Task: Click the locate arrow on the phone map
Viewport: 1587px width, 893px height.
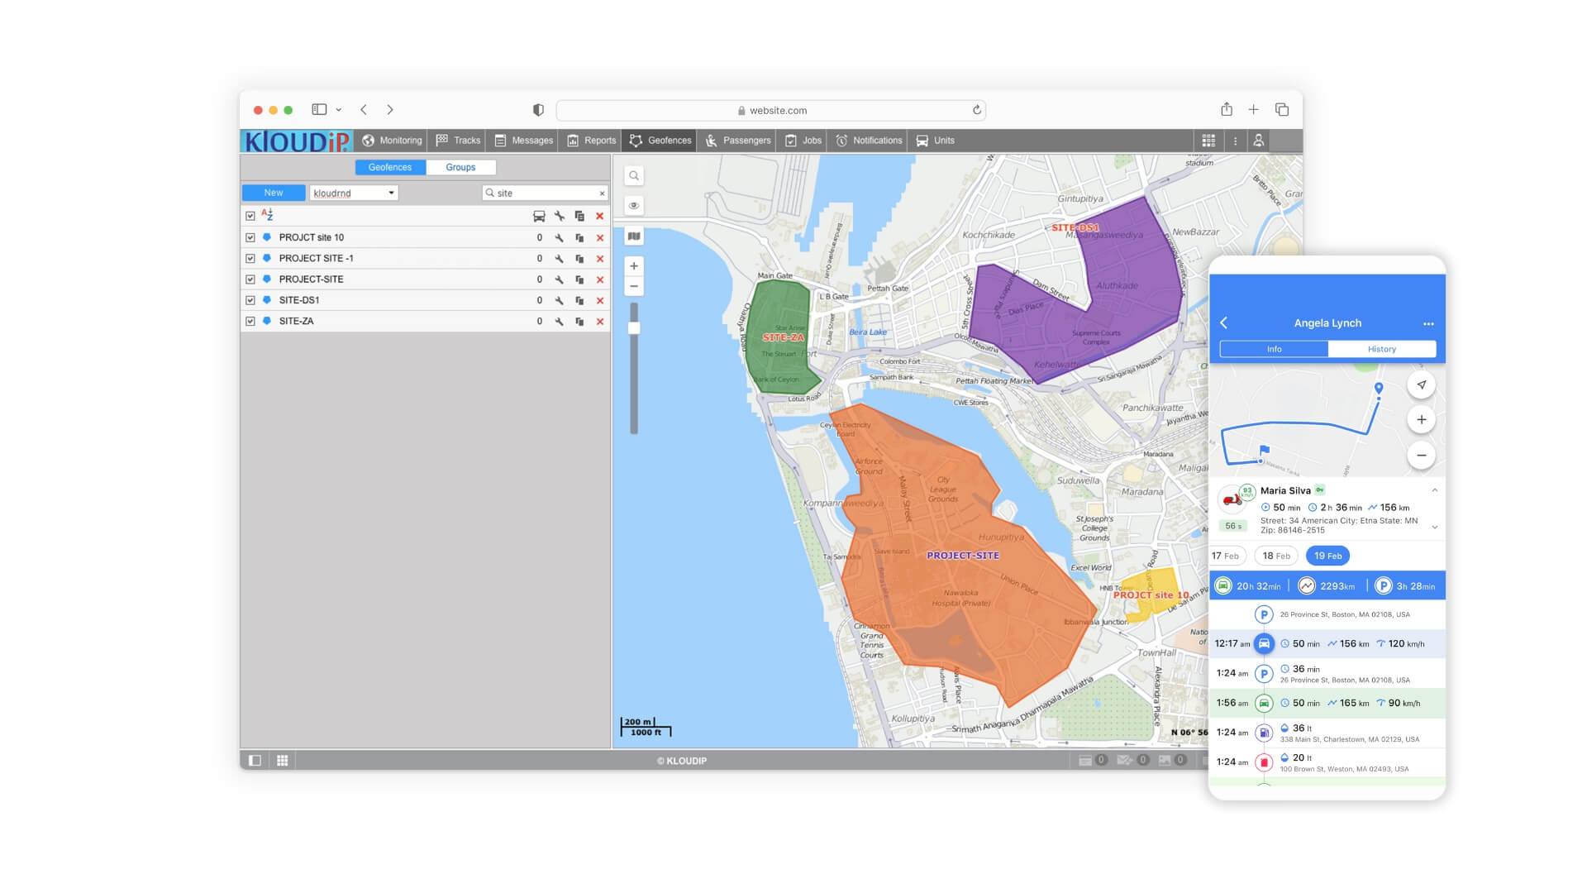Action: (x=1421, y=384)
